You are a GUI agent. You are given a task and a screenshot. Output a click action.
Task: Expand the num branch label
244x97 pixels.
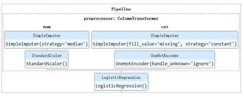pos(47,27)
